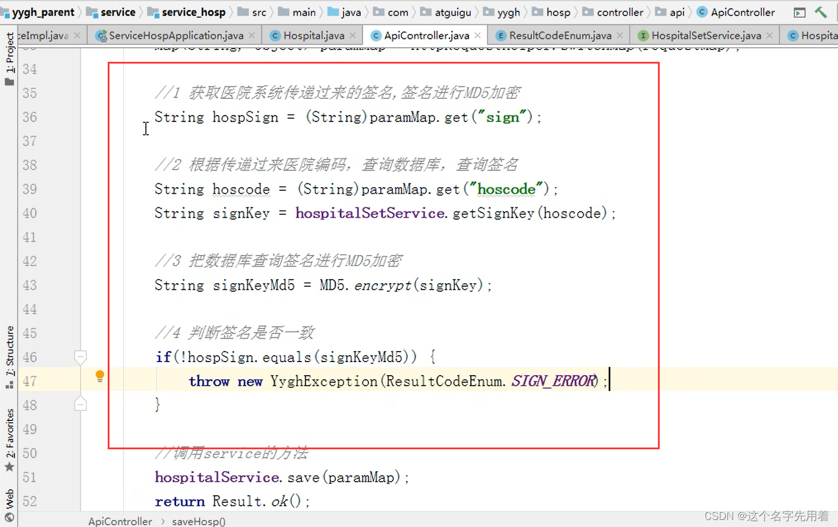The width and height of the screenshot is (838, 527).
Task: Click hospitalSetService on line 40
Action: pyautogui.click(x=370, y=213)
